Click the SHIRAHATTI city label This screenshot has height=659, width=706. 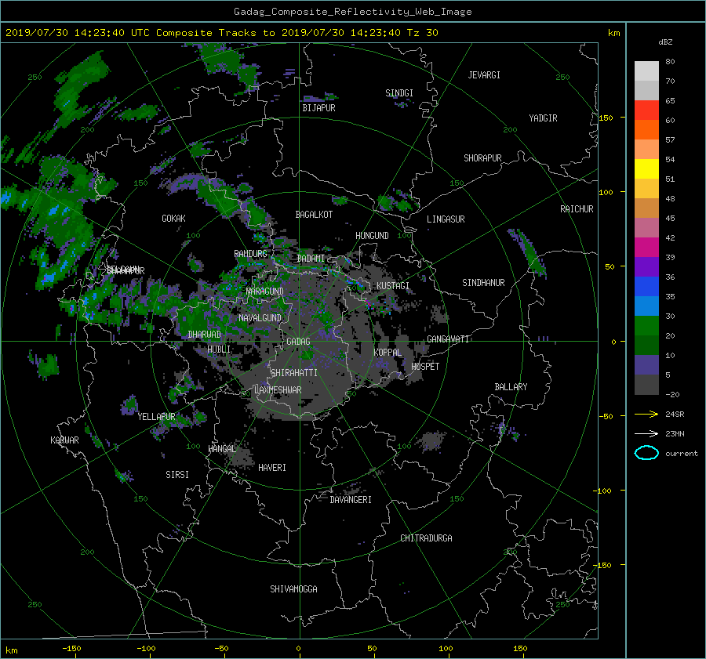pos(294,373)
